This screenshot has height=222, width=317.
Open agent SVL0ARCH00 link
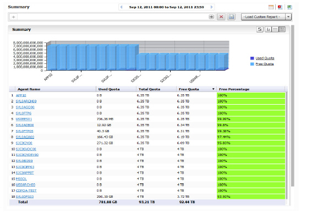[26, 101]
